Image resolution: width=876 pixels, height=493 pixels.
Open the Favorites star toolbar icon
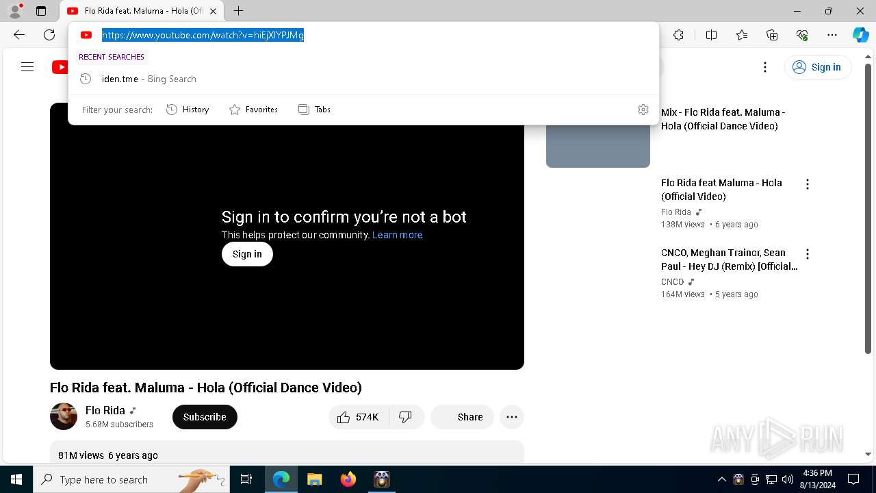coord(742,35)
